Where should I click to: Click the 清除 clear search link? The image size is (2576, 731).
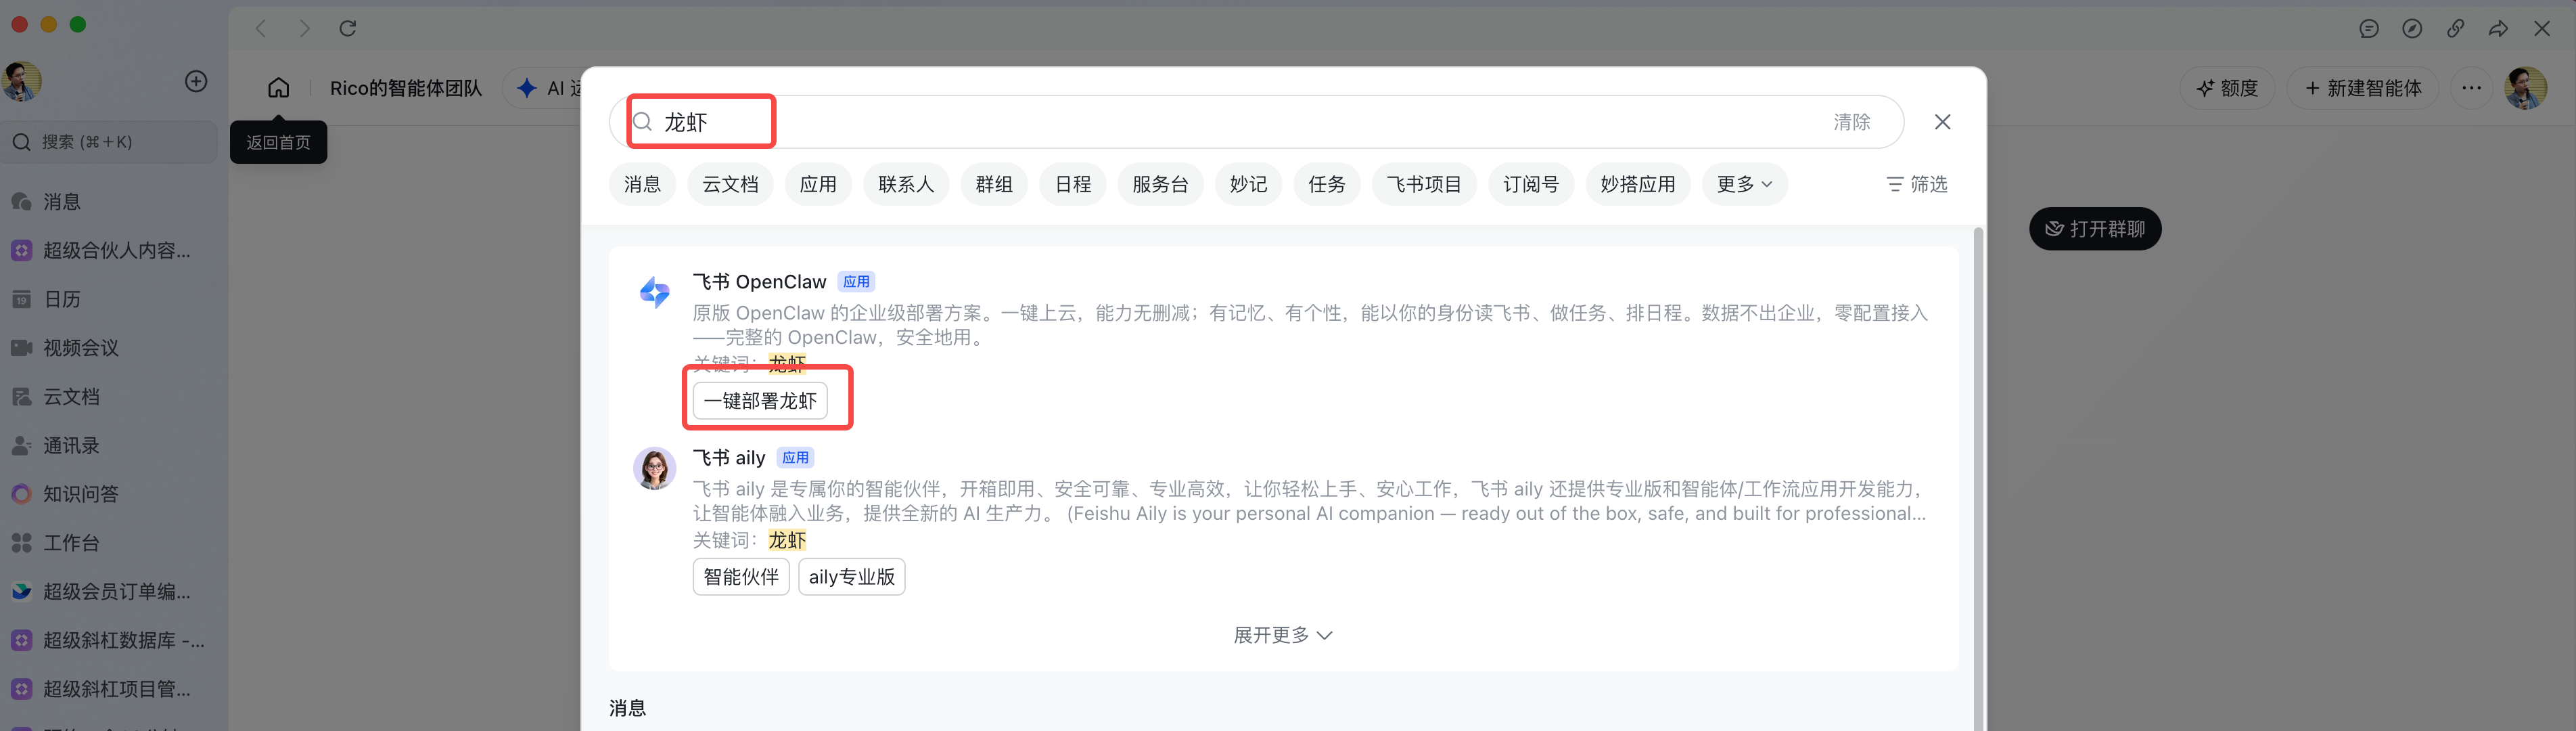1851,122
